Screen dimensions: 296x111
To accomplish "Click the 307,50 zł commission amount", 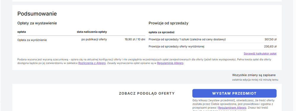I will click(270, 39).
